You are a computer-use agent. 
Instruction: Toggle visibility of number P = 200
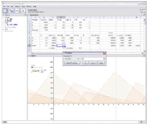point(6,19)
